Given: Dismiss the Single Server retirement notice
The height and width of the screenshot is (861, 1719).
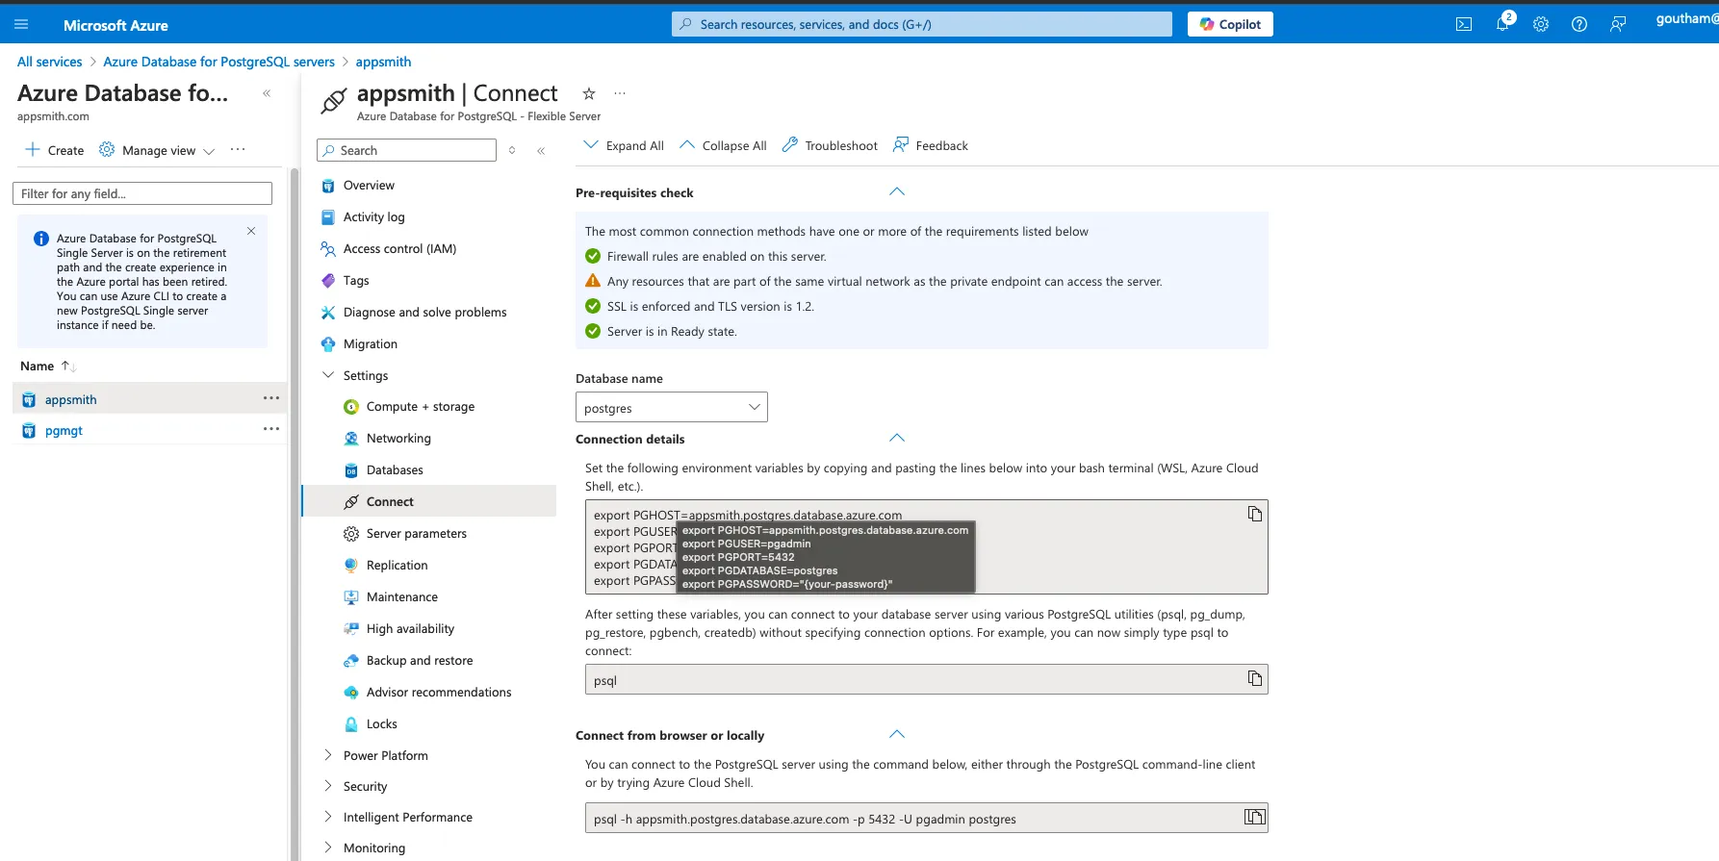Looking at the screenshot, I should pyautogui.click(x=251, y=231).
